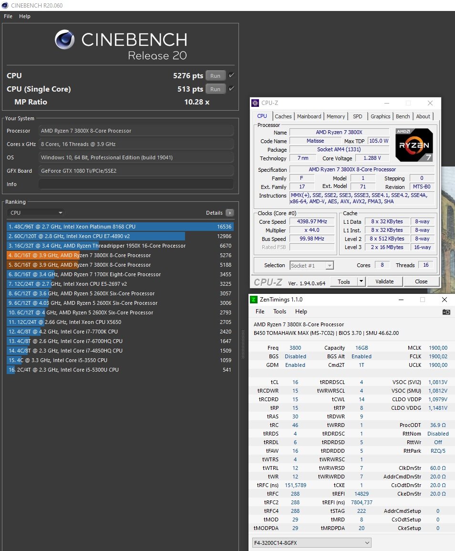Click the green ZenTimings title bar icon

coord(253,300)
